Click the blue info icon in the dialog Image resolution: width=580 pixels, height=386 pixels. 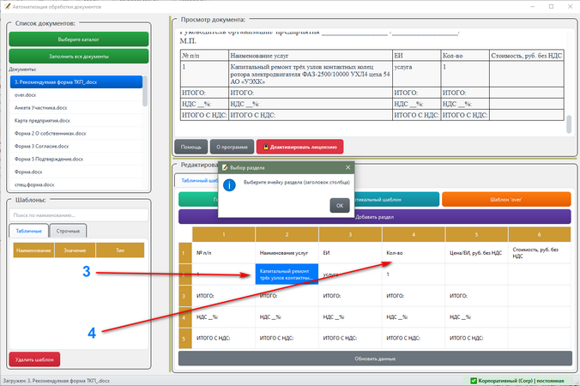[229, 185]
